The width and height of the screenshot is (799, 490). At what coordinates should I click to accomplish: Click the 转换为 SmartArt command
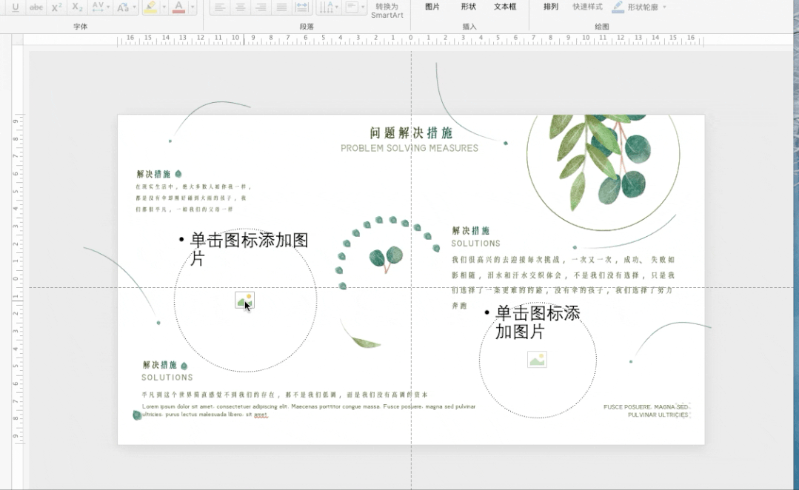[387, 10]
